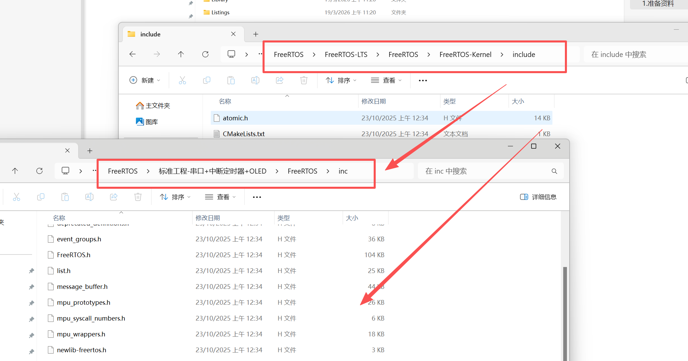Image resolution: width=688 pixels, height=361 pixels.
Task: Click the share icon in include window
Action: pyautogui.click(x=280, y=81)
